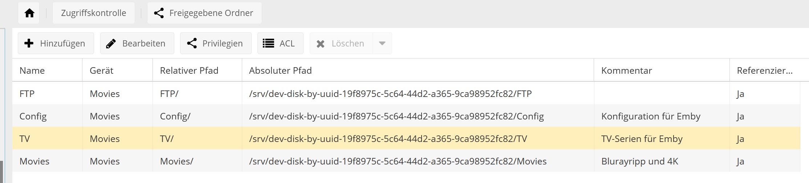Screen dimensions: 809x183
Task: Select the Movies shared folder row
Action: click(x=406, y=161)
